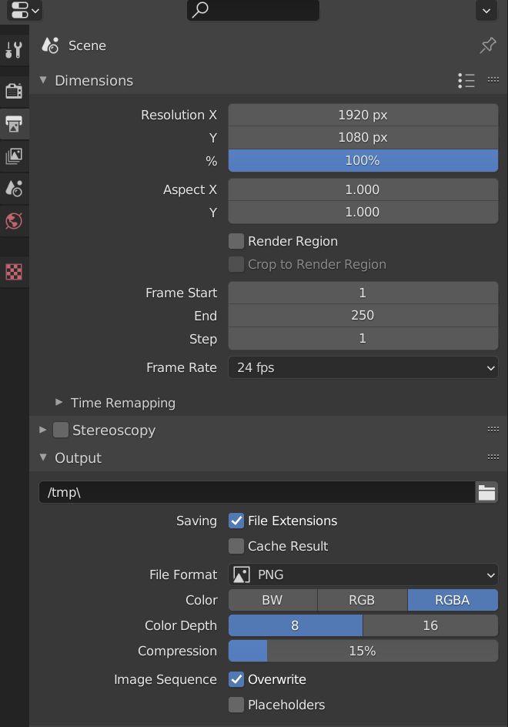508x727 pixels.
Task: Open the Output properties tab
Action: 14,124
